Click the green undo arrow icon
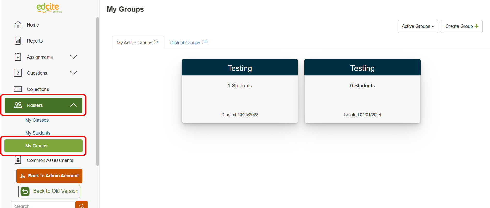The height and width of the screenshot is (208, 490). coord(25,192)
